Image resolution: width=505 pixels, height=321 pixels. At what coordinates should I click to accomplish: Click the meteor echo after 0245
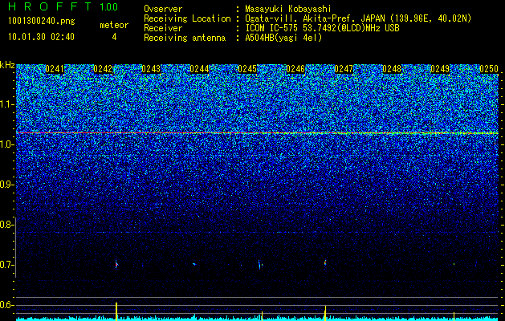click(259, 265)
